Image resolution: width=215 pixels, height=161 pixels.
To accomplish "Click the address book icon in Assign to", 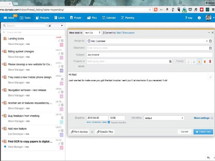I will coord(210,41).
